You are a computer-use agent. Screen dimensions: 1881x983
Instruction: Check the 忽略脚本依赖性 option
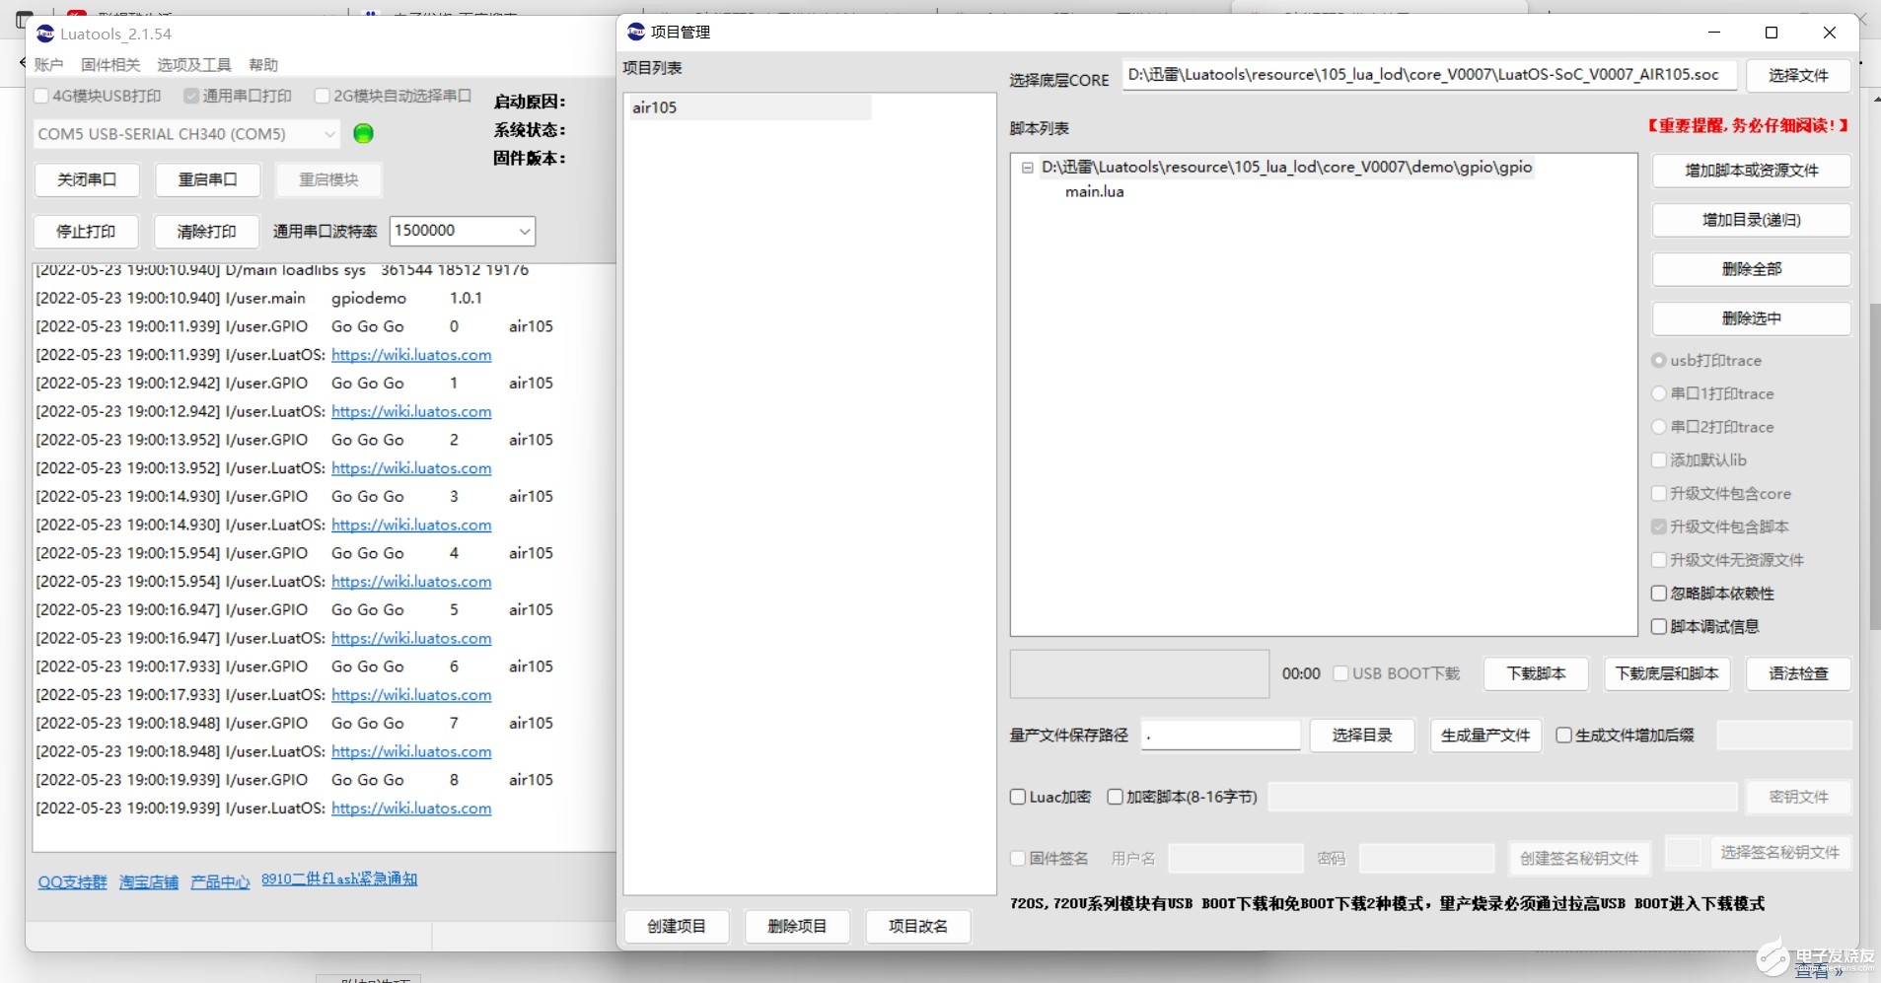pyautogui.click(x=1659, y=594)
